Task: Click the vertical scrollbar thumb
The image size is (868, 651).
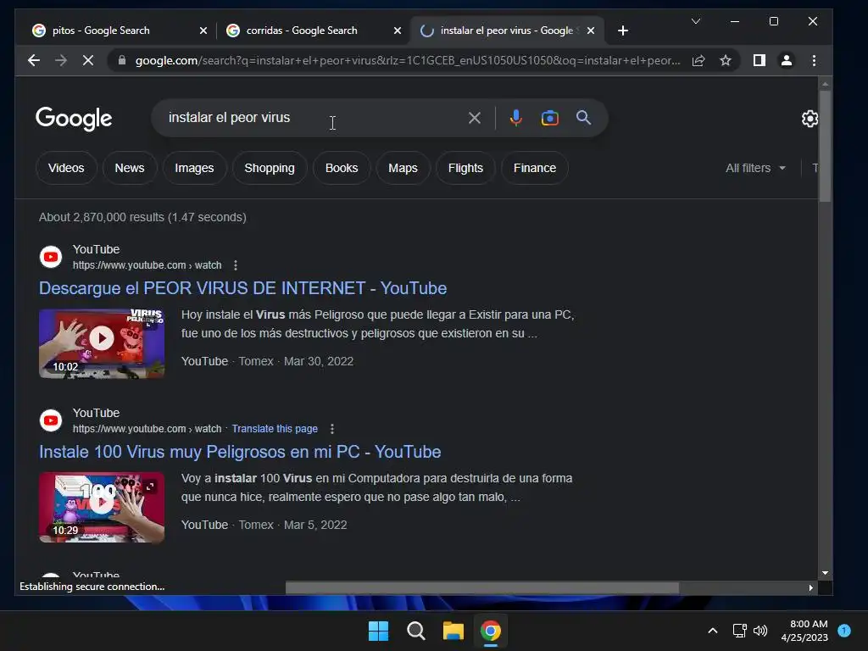Action: [x=825, y=146]
